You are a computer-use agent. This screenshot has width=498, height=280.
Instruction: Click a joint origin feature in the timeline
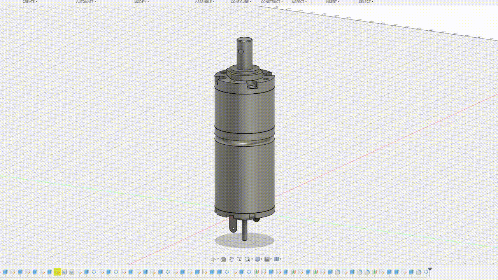coord(95,271)
